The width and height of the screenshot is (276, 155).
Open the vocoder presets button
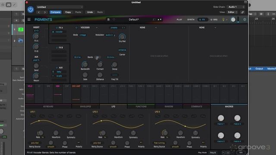pyautogui.click(x=114, y=28)
